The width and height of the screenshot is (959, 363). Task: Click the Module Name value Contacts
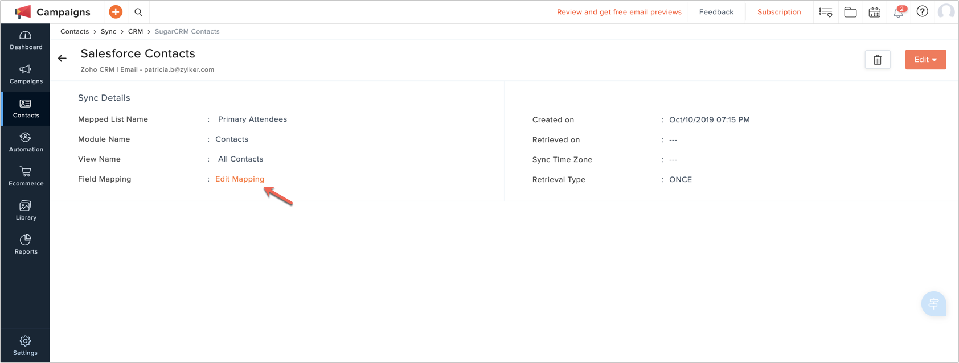[232, 139]
